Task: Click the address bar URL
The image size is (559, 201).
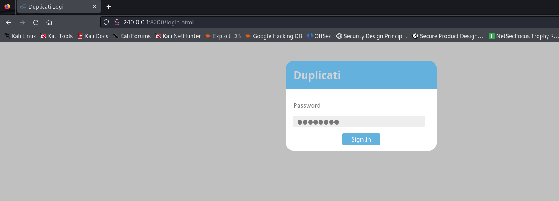Action: [x=159, y=22]
